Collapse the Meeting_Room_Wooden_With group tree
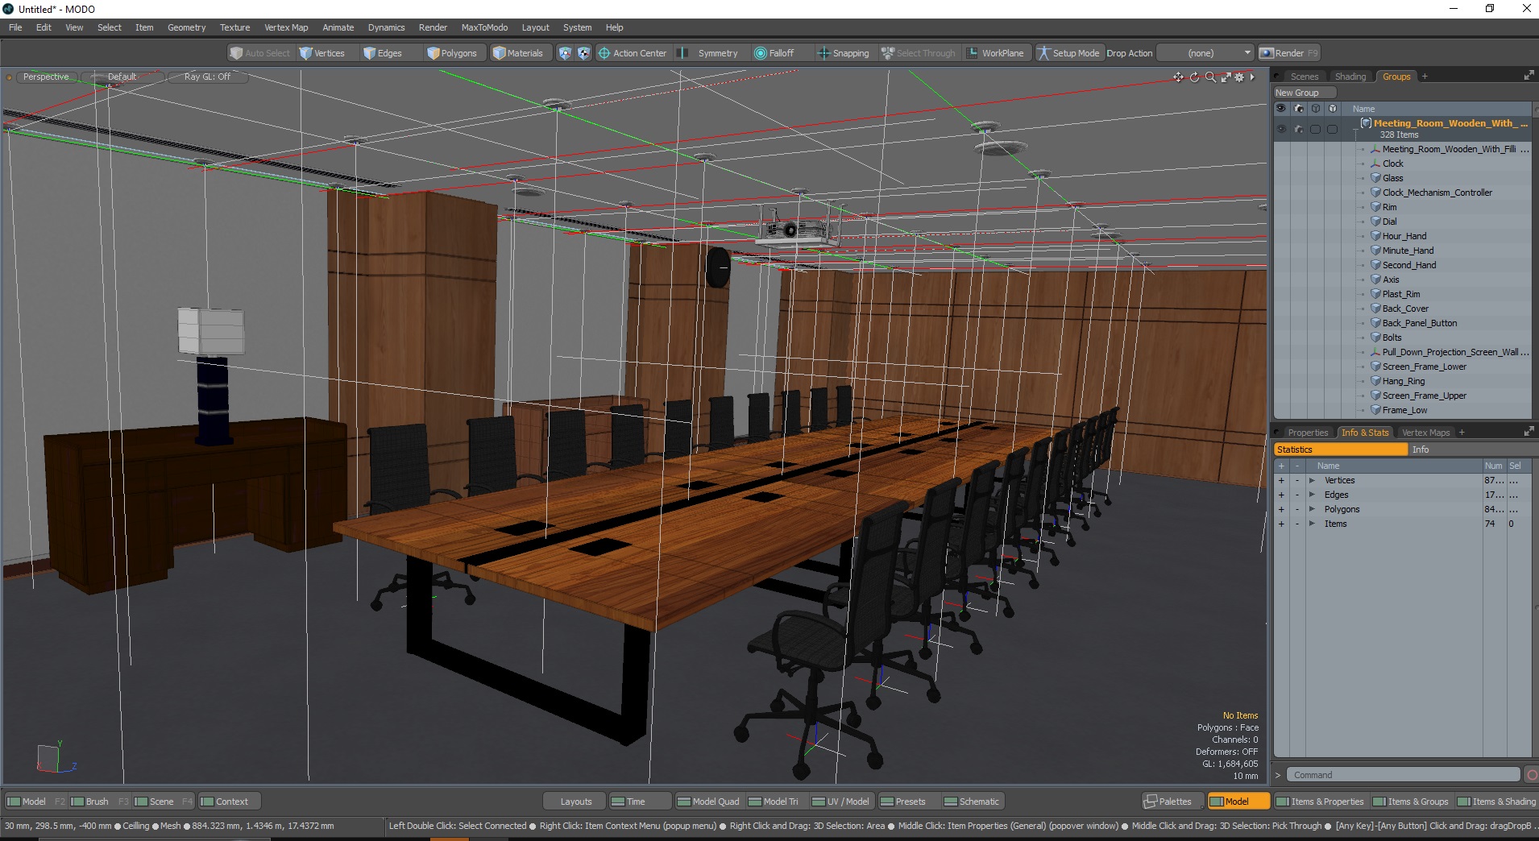The image size is (1539, 841). tap(1357, 129)
